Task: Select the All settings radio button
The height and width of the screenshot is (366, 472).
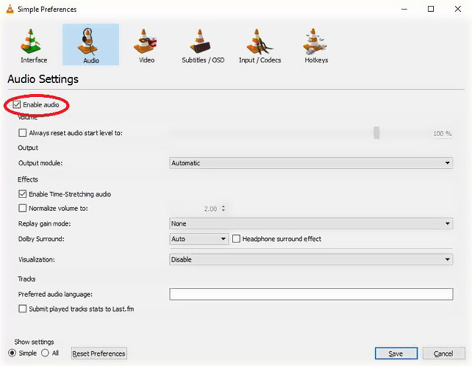Action: (x=44, y=352)
